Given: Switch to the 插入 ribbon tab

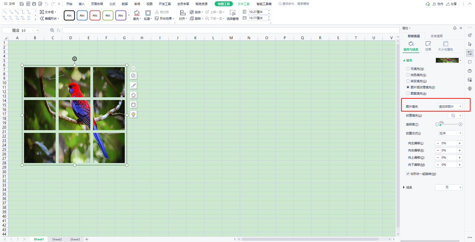Looking at the screenshot, I should click(x=82, y=4).
